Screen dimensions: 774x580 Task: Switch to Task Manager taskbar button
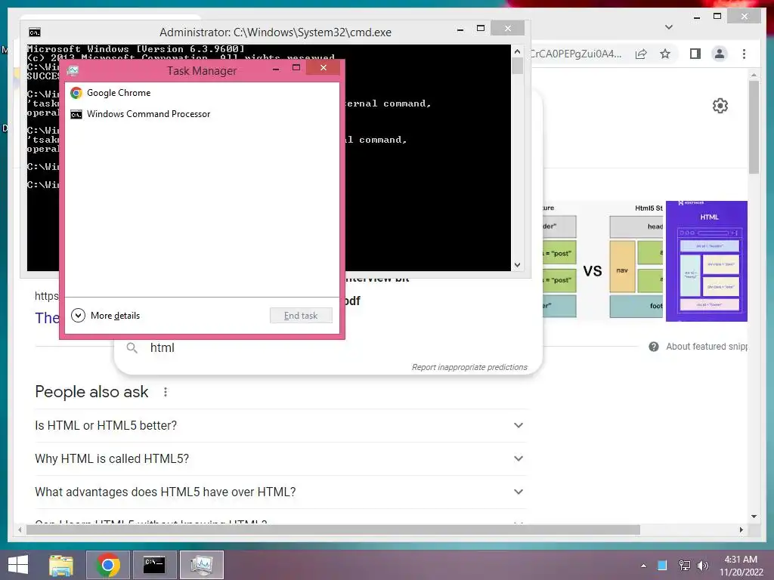coord(201,565)
